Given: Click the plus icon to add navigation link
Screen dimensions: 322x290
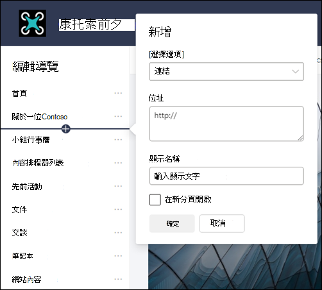Looking at the screenshot, I should tap(65, 129).
